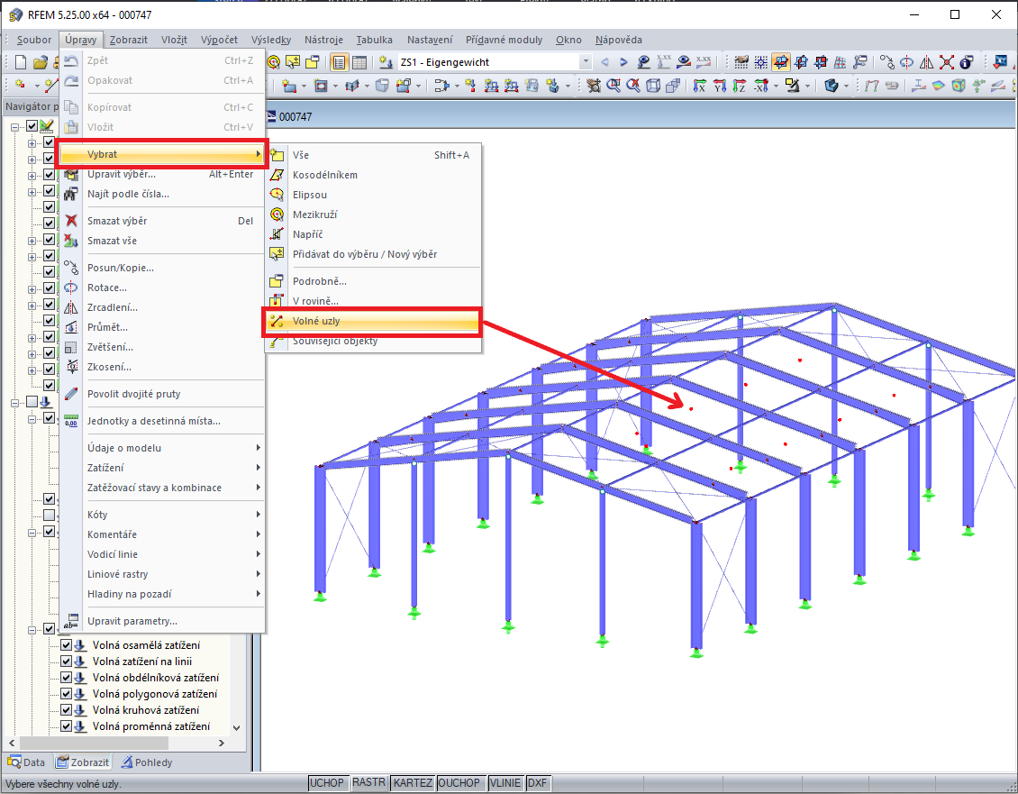The height and width of the screenshot is (794, 1018).
Task: Click the zoom window magnifier icon
Action: point(613,86)
